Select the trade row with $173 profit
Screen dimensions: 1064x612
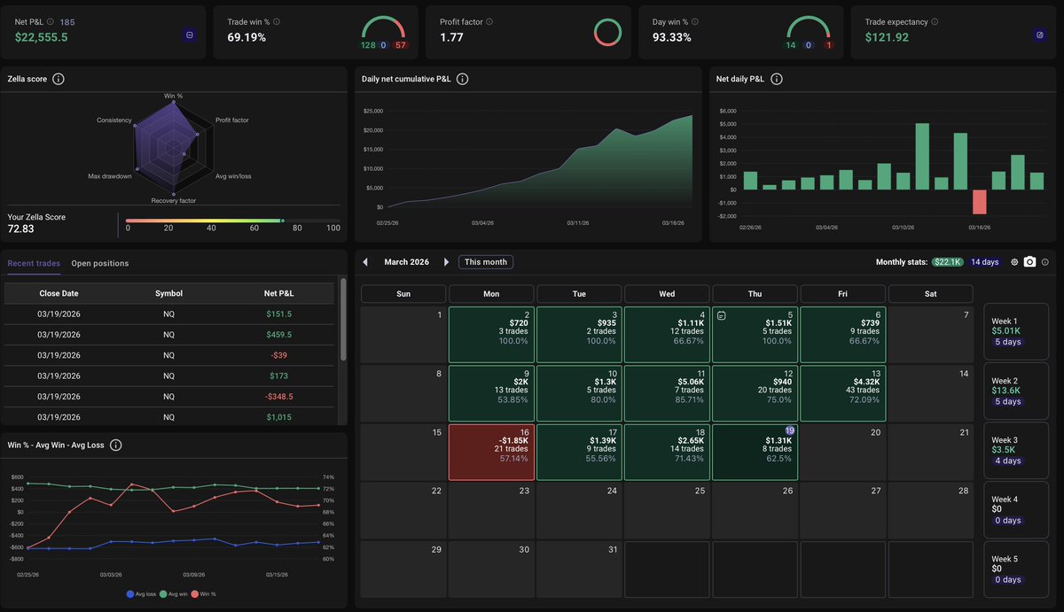(x=169, y=376)
